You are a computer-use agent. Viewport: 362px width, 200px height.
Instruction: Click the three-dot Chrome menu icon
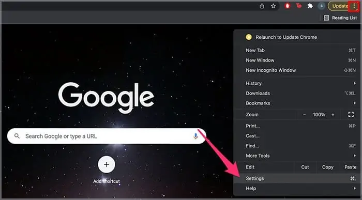(x=354, y=6)
